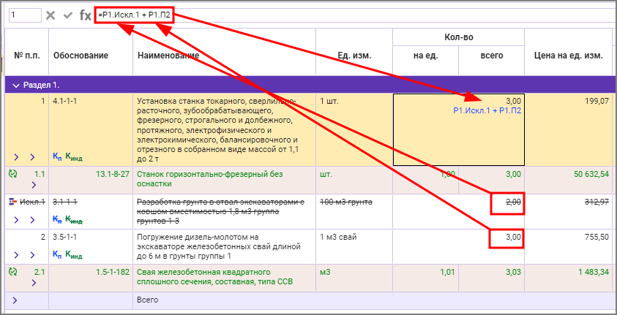Click the confirm checkmark icon in formula bar
The image size is (617, 315).
[x=68, y=15]
